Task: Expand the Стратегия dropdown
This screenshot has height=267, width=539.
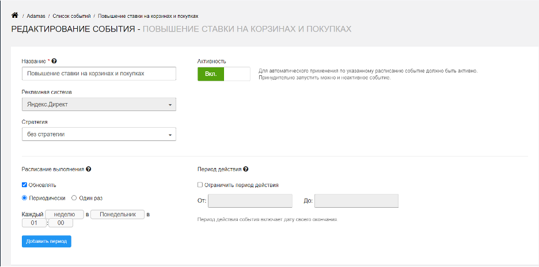Action: pos(99,134)
